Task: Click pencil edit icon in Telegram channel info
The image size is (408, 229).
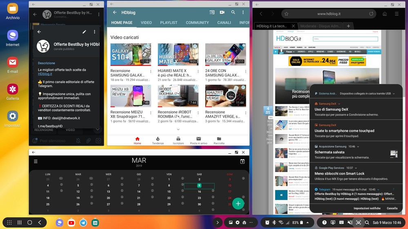Action: coord(84,32)
